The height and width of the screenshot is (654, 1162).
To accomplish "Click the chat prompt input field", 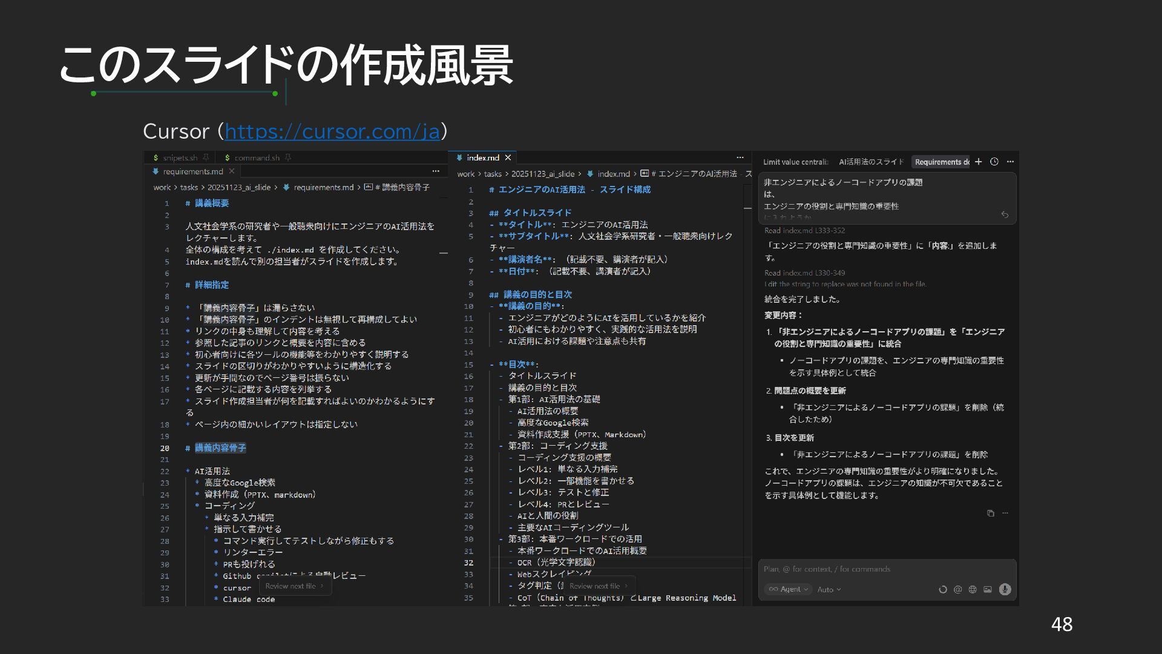I will 886,569.
